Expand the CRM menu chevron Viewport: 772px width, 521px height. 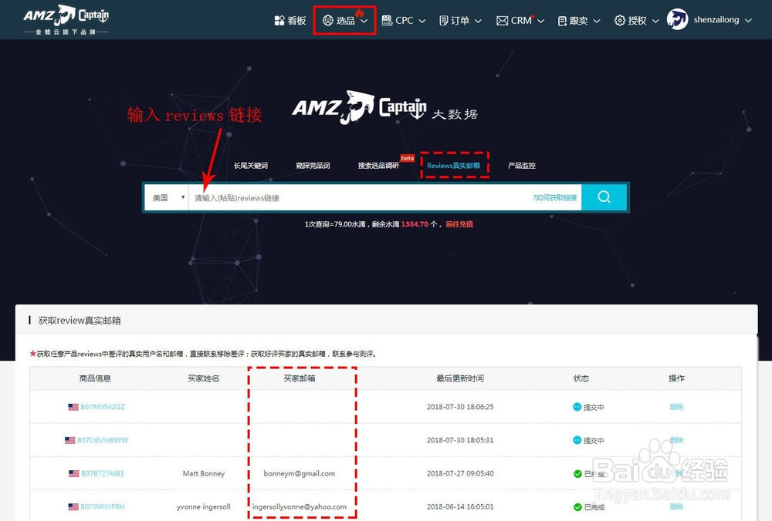tap(540, 20)
